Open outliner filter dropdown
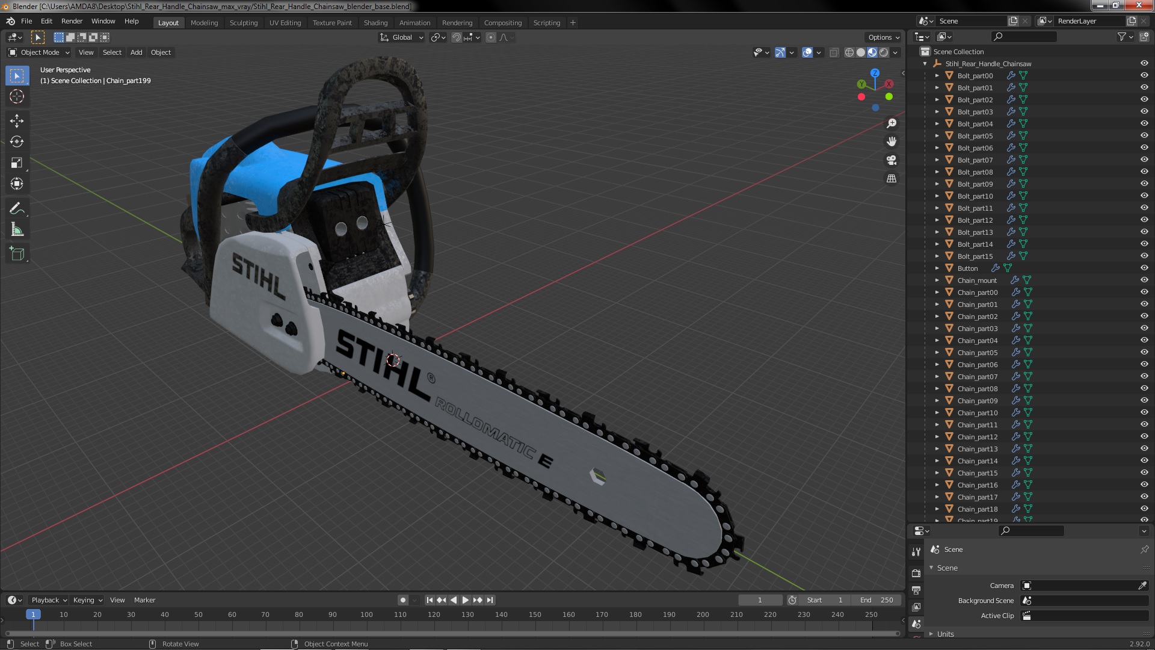1155x650 pixels. [x=1125, y=37]
